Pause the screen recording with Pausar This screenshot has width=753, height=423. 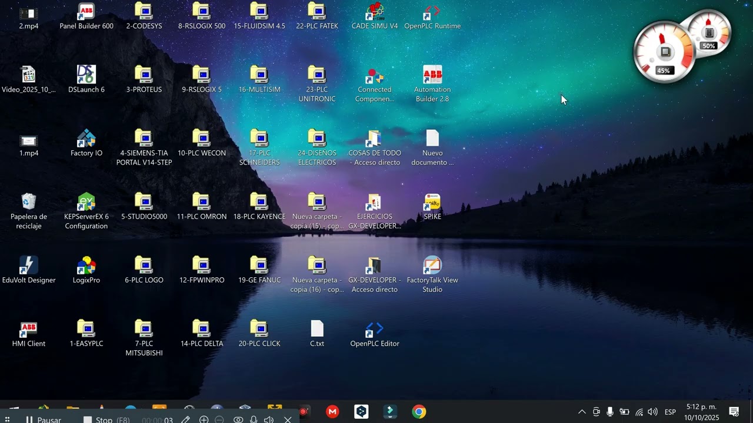pos(43,419)
